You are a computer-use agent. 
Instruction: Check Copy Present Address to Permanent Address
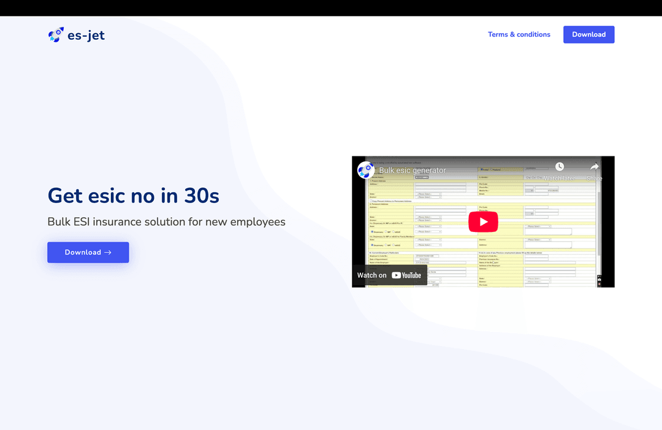tap(369, 201)
